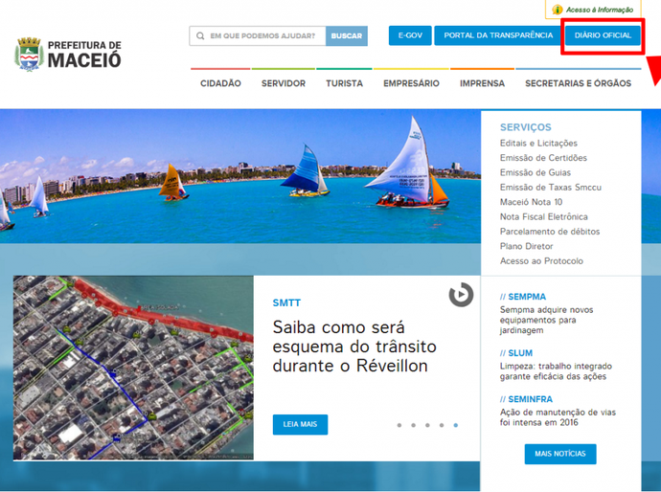The height and width of the screenshot is (492, 661).
Task: Open 'Saiba como será esquema do trânsito' headline
Action: (354, 347)
